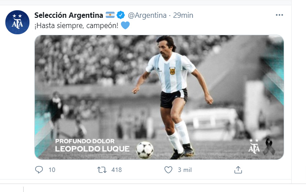Open the three-dot more options menu
Image resolution: width=306 pixels, height=192 pixels.
point(279,15)
